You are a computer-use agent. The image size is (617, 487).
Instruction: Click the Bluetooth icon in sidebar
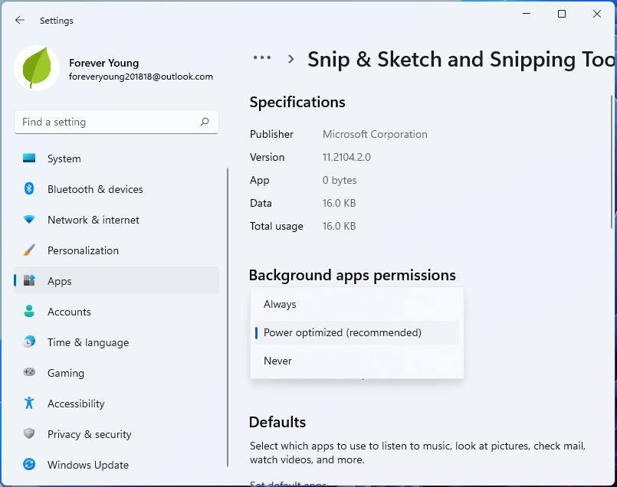[29, 188]
